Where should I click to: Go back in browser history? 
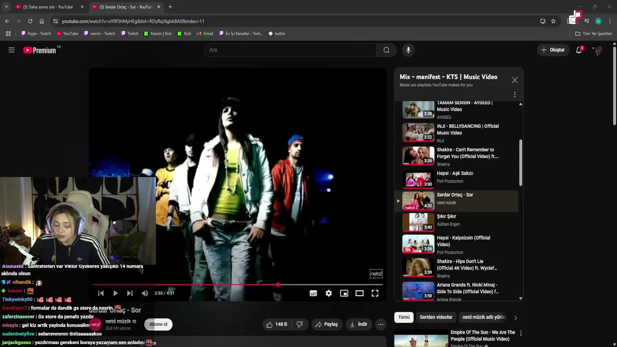click(7, 21)
